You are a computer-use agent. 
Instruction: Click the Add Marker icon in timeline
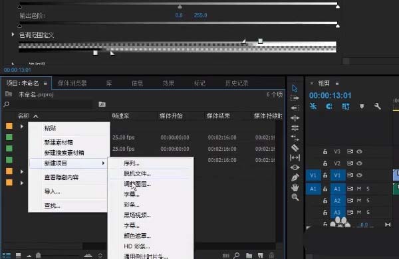click(x=362, y=106)
